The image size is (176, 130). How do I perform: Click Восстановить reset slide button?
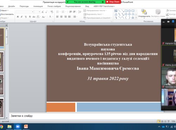7,14
